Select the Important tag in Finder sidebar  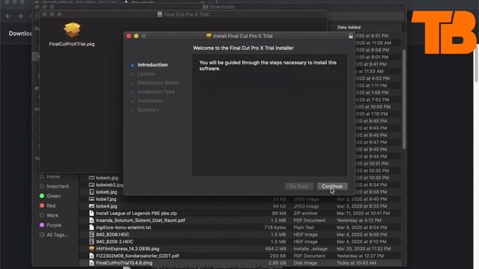tap(54, 186)
